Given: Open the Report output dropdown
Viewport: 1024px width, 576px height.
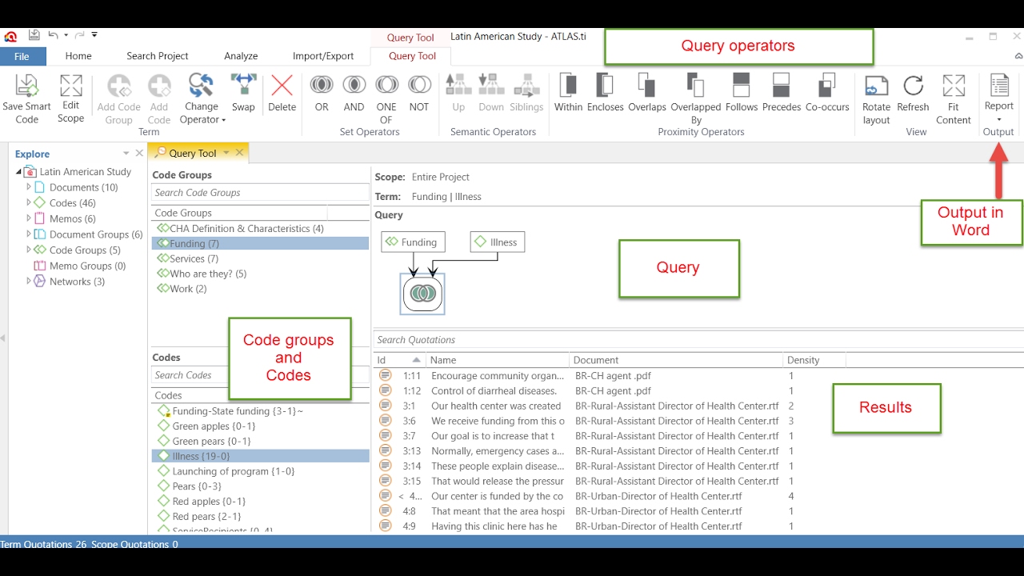Looking at the screenshot, I should (x=998, y=98).
